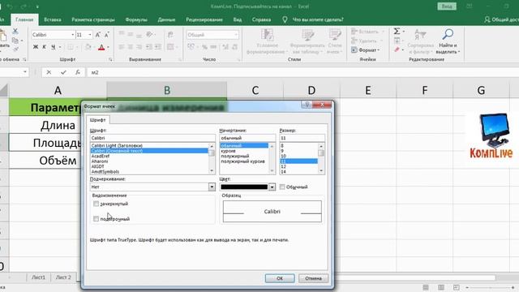519x292 pixels.
Task: Select the Лист1 sheet tab
Action: pyautogui.click(x=38, y=277)
